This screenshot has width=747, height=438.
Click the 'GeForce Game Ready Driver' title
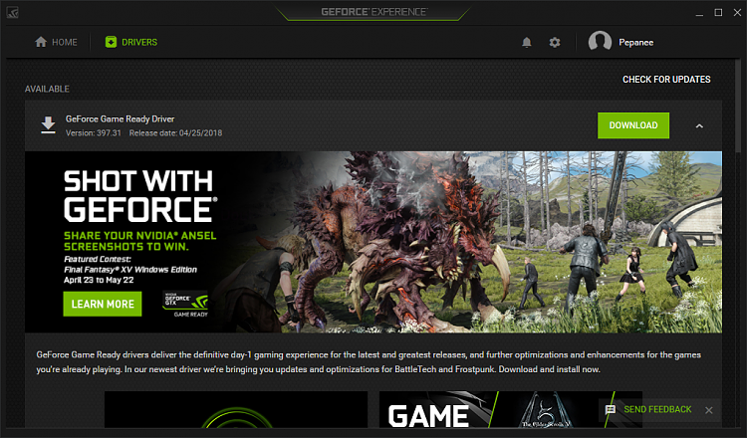[x=121, y=119]
